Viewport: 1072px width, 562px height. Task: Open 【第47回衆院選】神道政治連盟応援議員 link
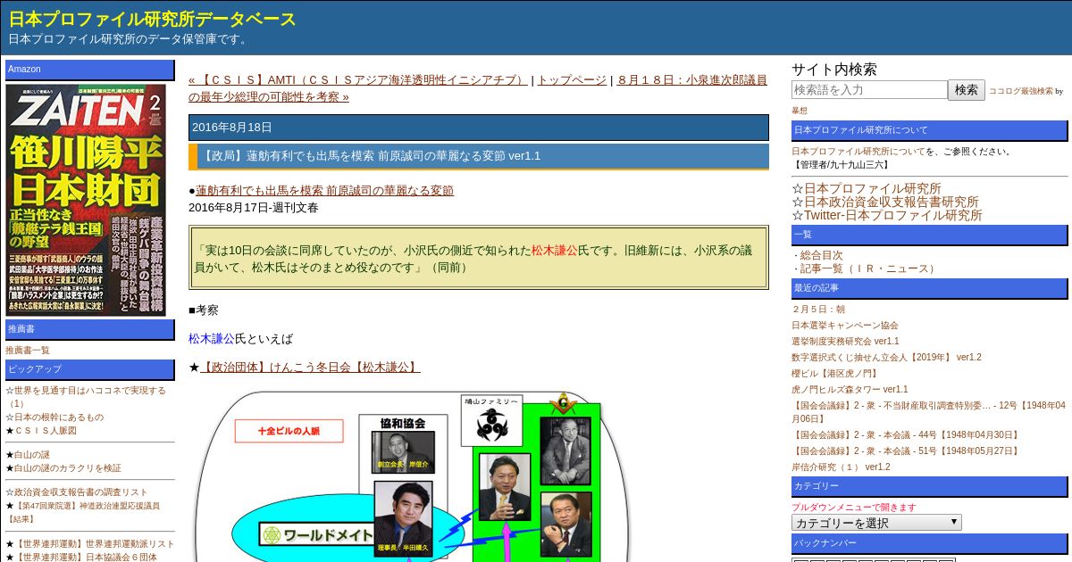pyautogui.click(x=83, y=511)
